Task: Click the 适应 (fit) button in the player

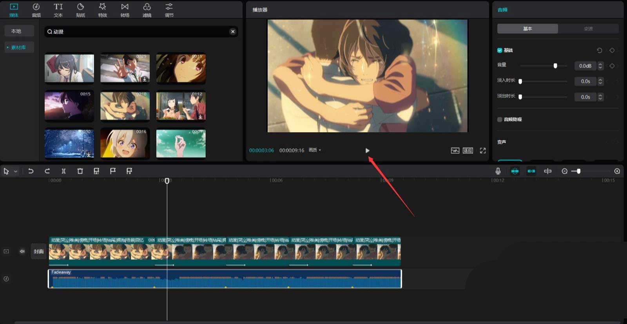Action: point(468,151)
